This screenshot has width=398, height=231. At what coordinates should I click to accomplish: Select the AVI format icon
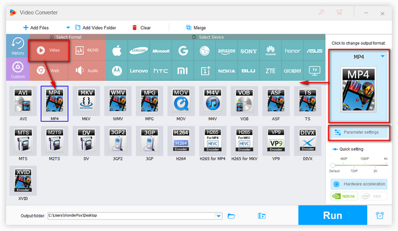click(x=23, y=101)
